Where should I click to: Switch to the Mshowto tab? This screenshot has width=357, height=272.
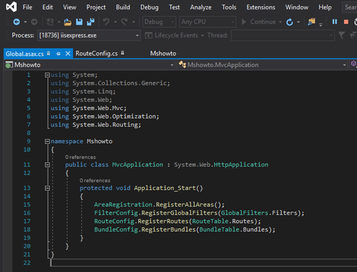click(163, 54)
